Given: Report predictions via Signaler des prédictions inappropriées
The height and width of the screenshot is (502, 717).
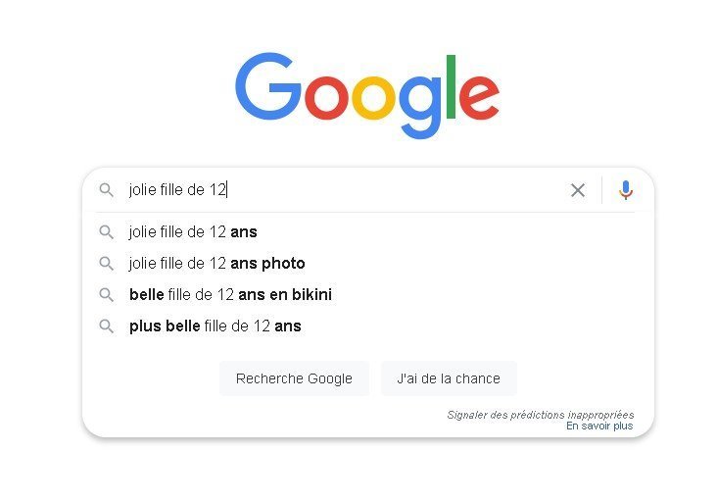Looking at the screenshot, I should 540,415.
